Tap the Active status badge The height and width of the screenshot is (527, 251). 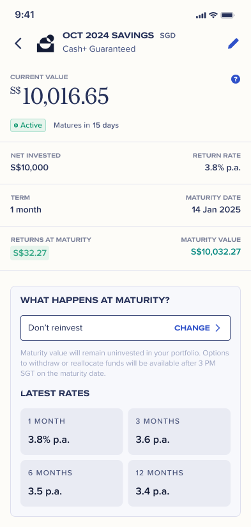click(x=28, y=125)
